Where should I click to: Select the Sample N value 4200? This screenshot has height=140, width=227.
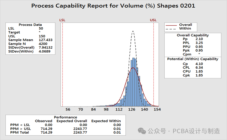click(x=43, y=44)
